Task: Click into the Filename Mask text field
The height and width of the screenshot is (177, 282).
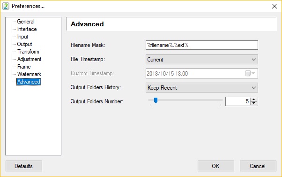Action: pos(202,45)
